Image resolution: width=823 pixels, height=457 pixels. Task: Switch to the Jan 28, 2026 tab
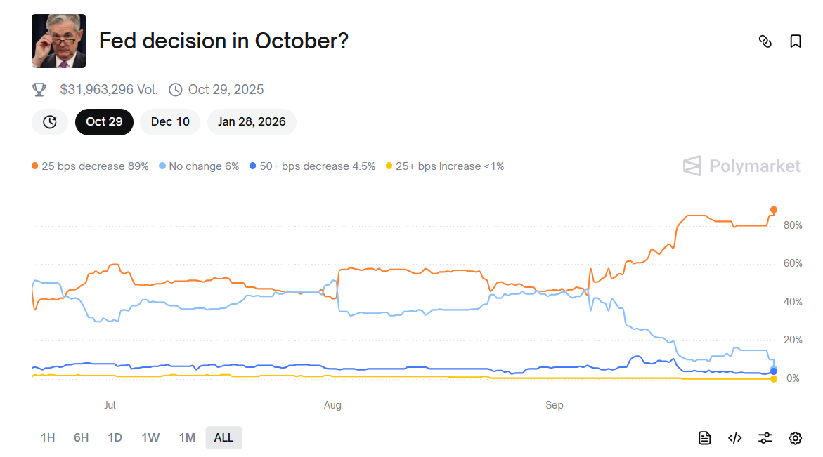[252, 122]
